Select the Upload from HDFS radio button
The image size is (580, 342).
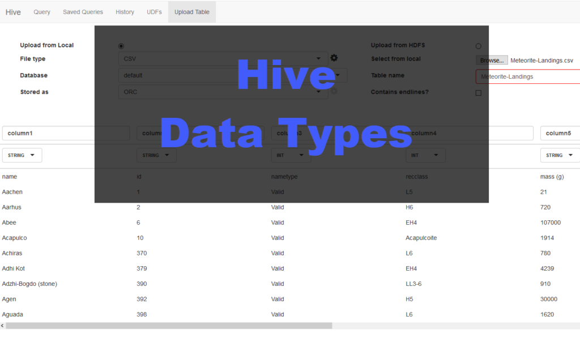(478, 46)
